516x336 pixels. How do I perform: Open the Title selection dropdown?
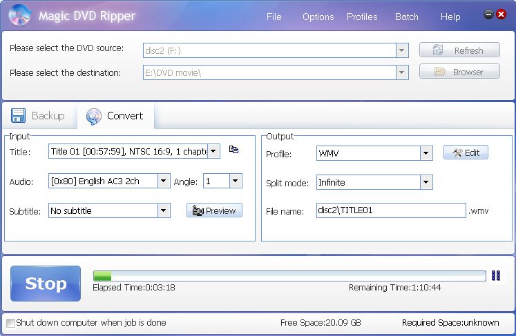tap(213, 151)
